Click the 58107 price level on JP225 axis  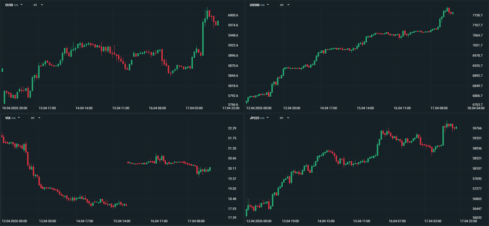pyautogui.click(x=477, y=169)
